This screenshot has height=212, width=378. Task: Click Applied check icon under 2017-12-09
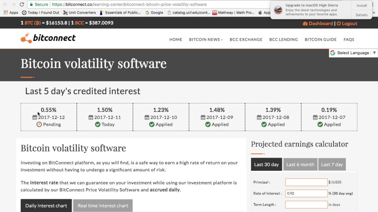(x=208, y=124)
